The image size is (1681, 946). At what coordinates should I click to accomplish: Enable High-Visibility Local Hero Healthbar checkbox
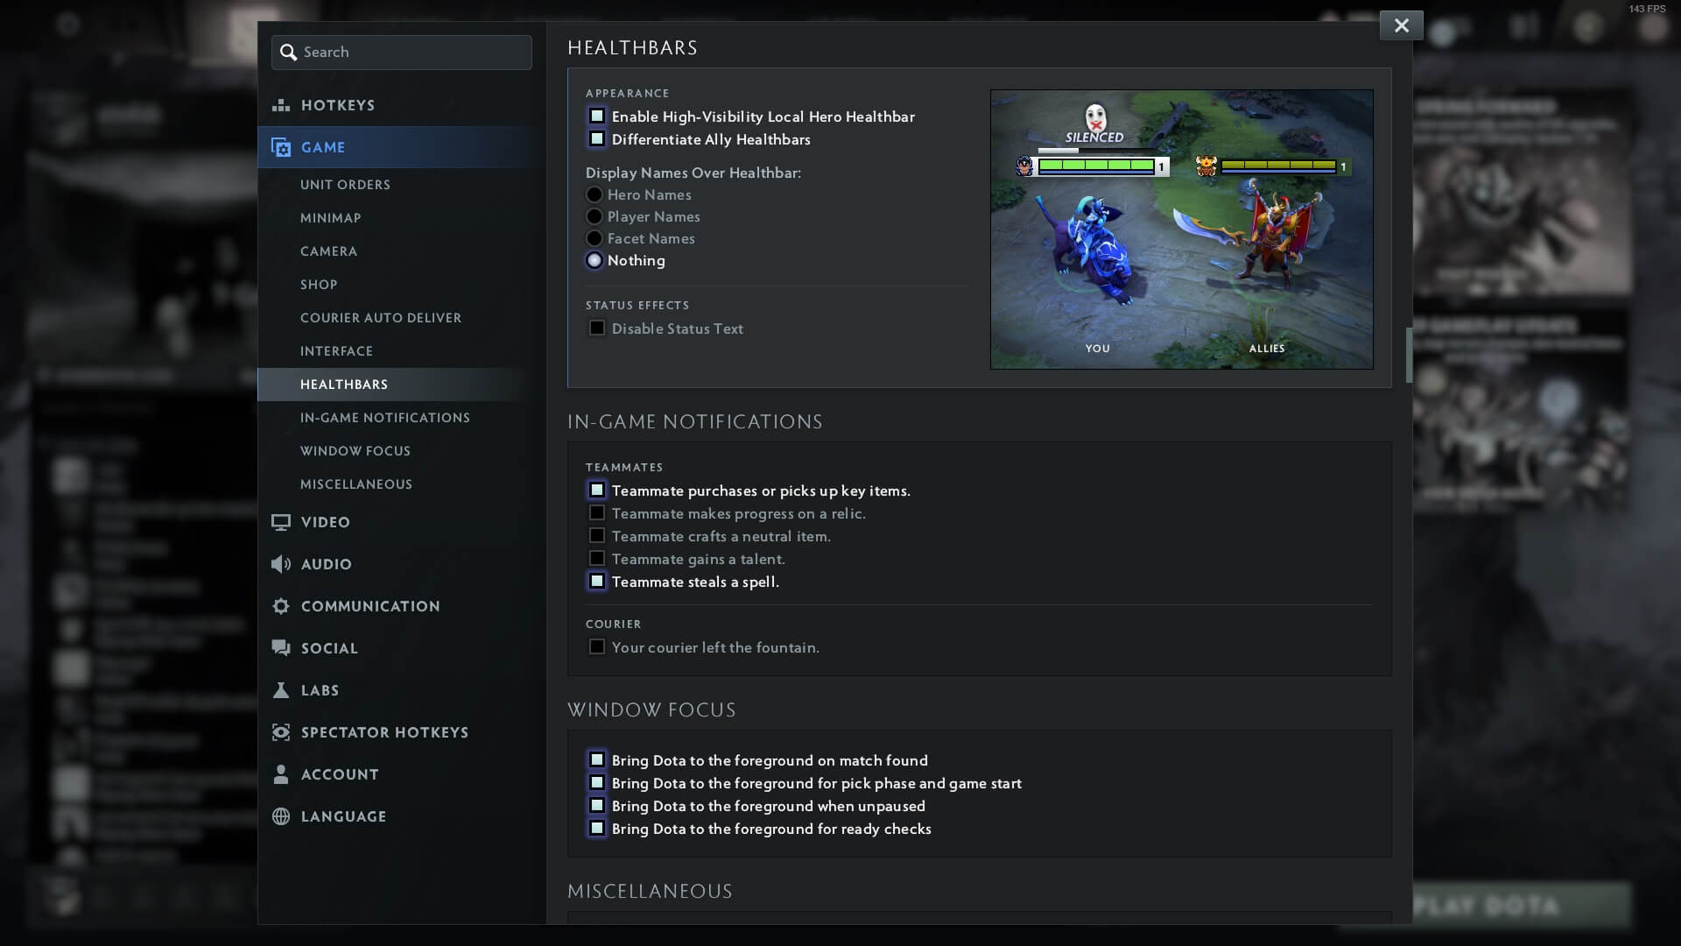pos(597,116)
